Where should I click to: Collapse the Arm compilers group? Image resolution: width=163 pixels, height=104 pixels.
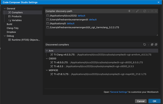tap(47, 51)
